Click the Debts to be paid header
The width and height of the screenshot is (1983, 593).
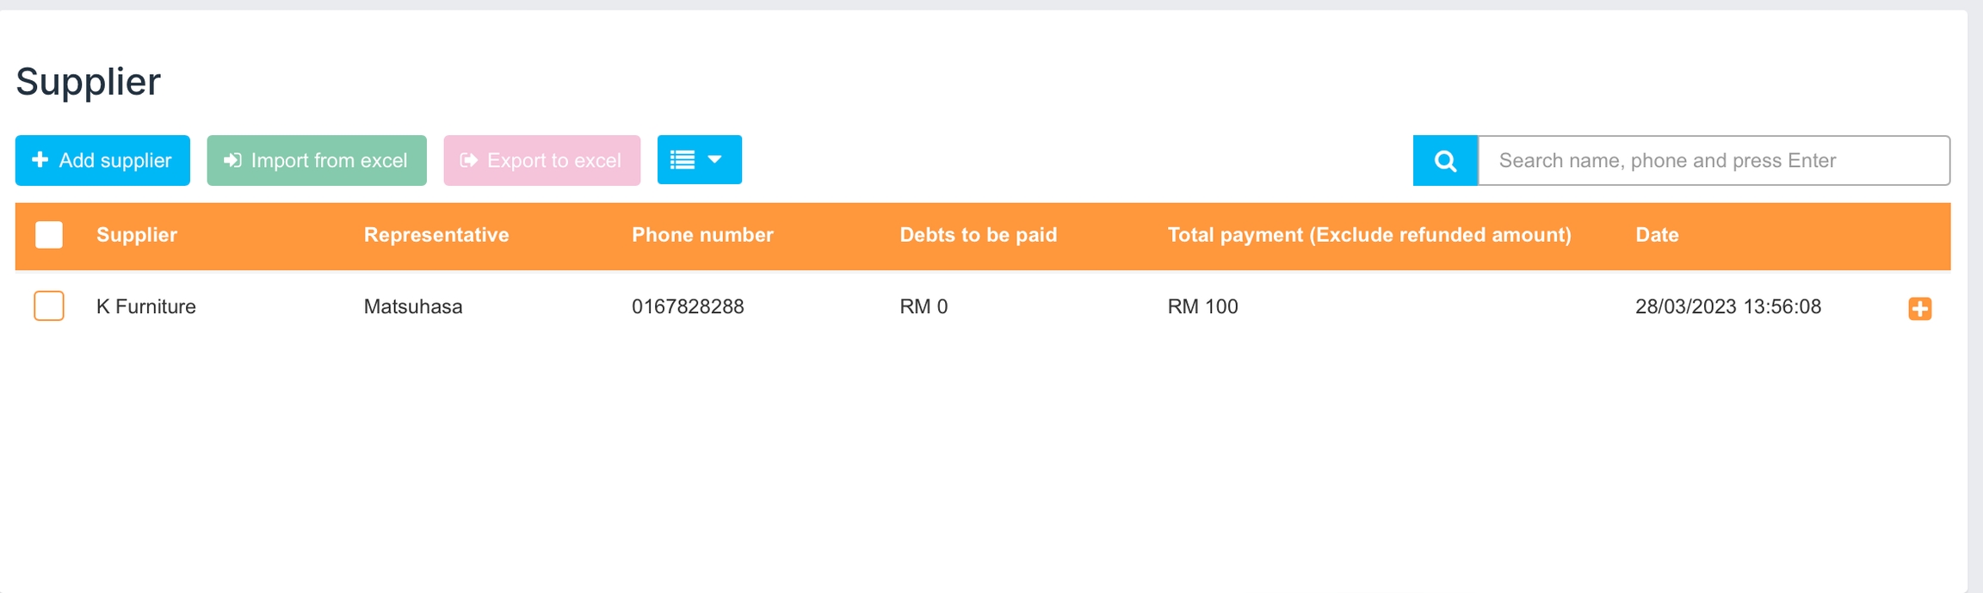(x=978, y=235)
